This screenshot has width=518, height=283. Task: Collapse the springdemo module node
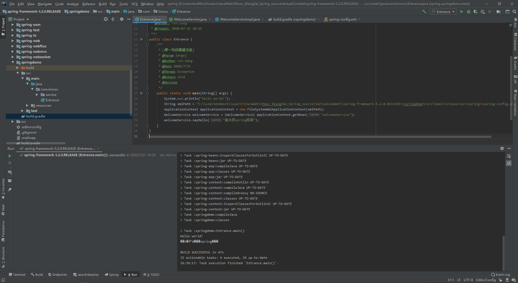[x=12, y=62]
